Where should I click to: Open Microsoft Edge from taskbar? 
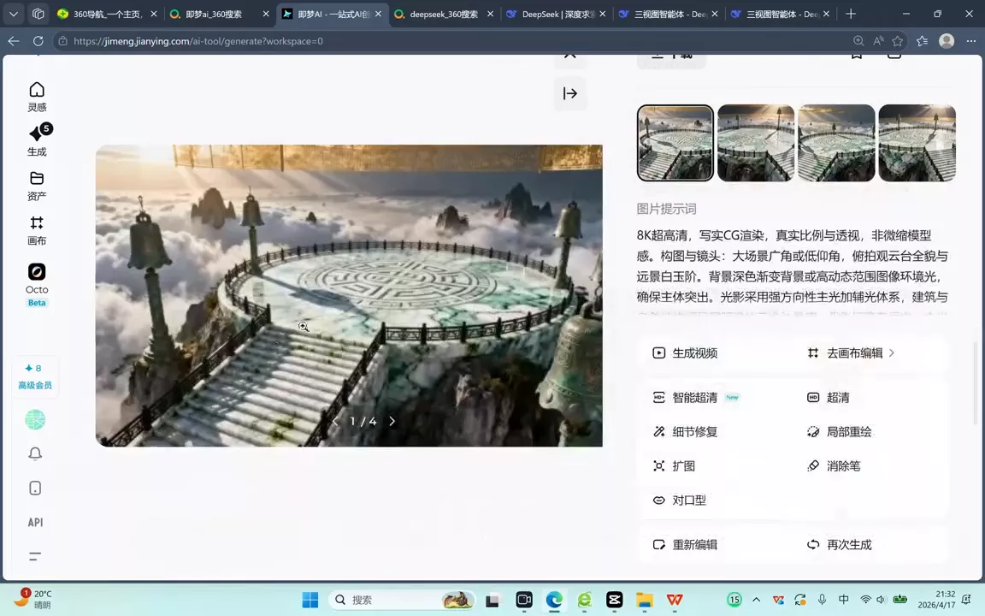(x=554, y=600)
